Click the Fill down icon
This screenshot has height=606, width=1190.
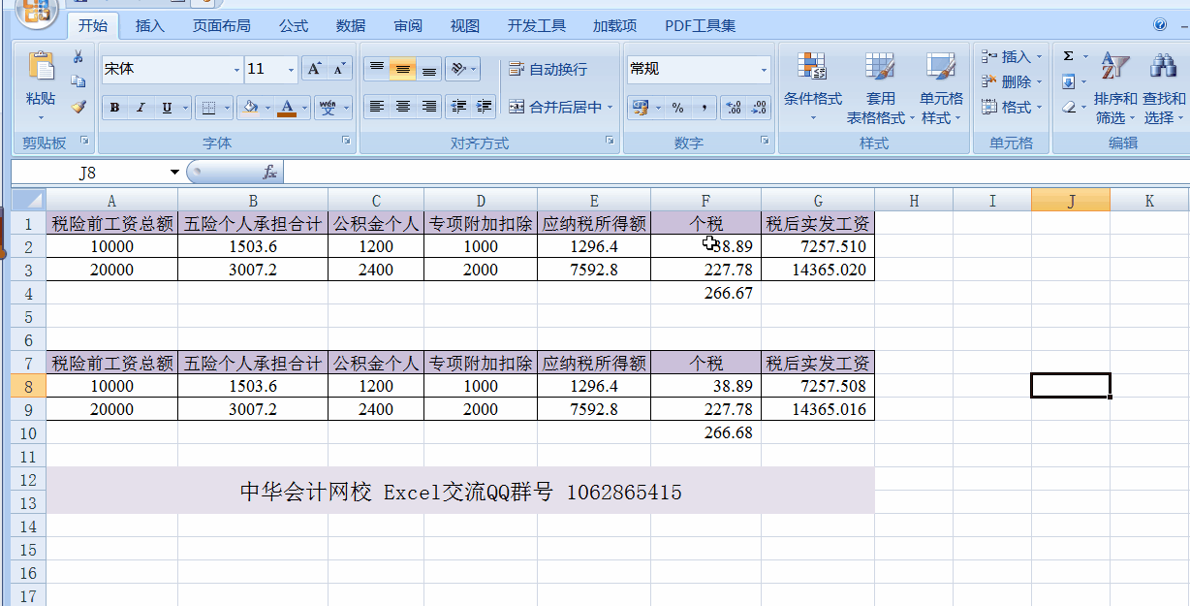click(1068, 81)
